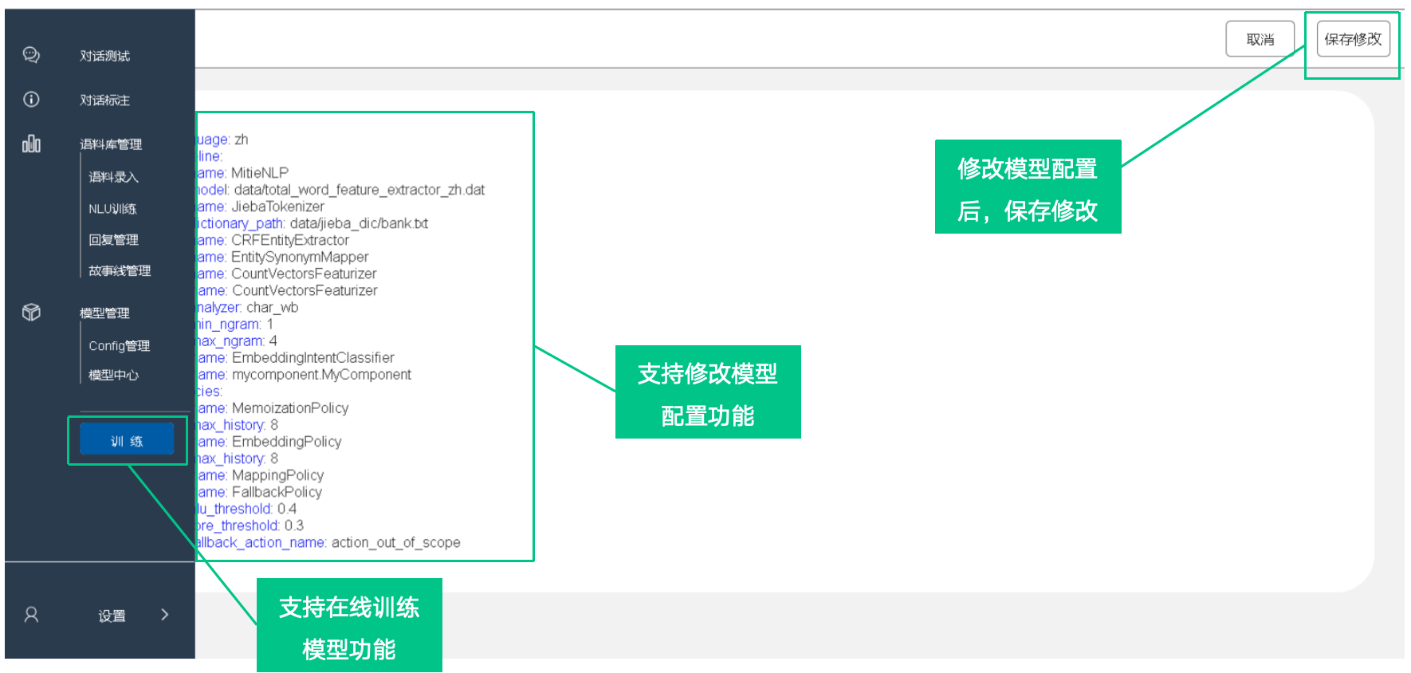This screenshot has height=673, width=1411.
Task: Click the cube icon for 模型管理
Action: [x=31, y=312]
